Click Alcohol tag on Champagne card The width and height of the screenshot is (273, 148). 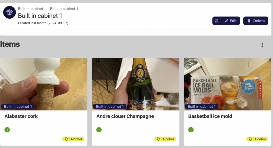coord(165,139)
